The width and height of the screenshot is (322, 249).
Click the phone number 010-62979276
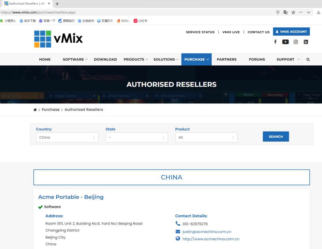point(195,224)
